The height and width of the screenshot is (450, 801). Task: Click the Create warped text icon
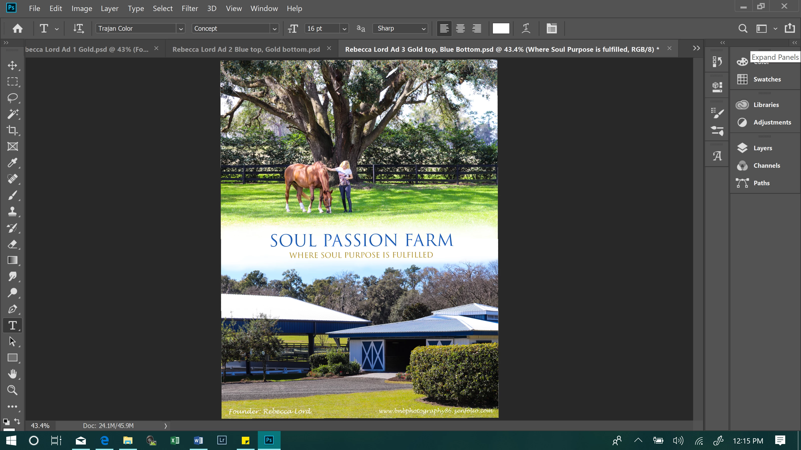(526, 28)
